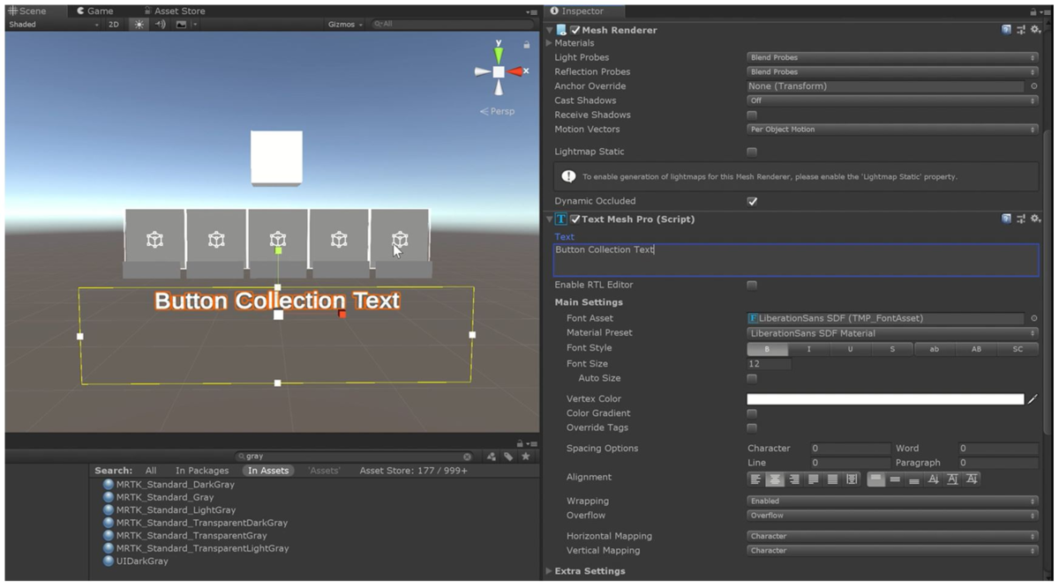Toggle small caps SC font style
The height and width of the screenshot is (587, 1059).
pos(1018,349)
